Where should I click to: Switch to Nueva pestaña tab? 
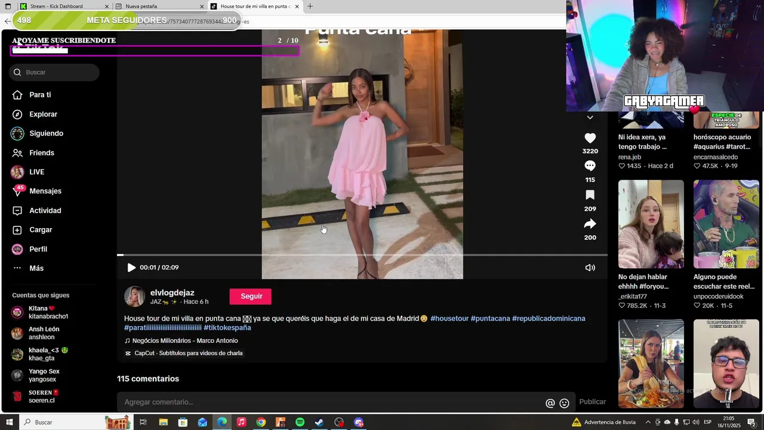[159, 6]
